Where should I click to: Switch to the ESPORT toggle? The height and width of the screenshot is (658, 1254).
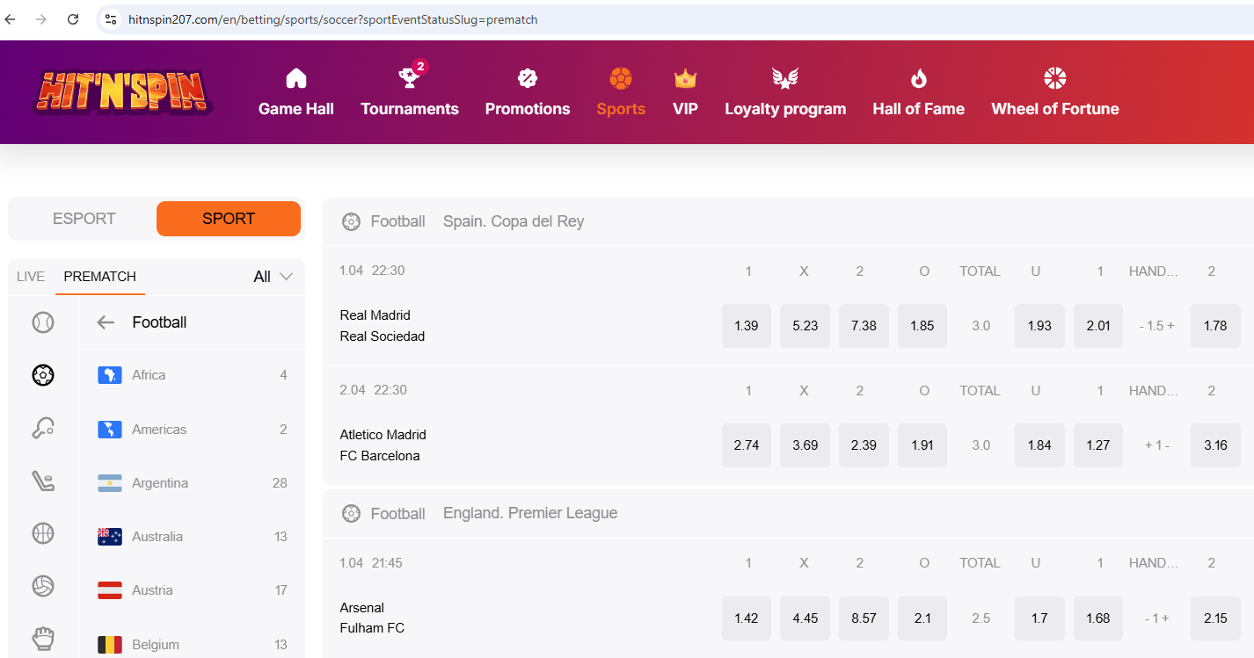coord(84,219)
